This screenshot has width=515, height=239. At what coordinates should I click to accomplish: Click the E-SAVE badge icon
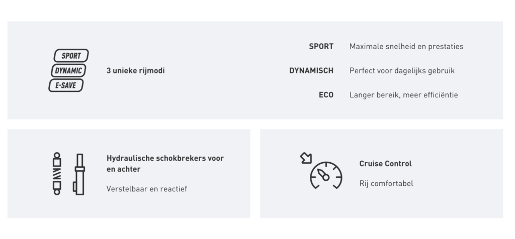coord(66,85)
